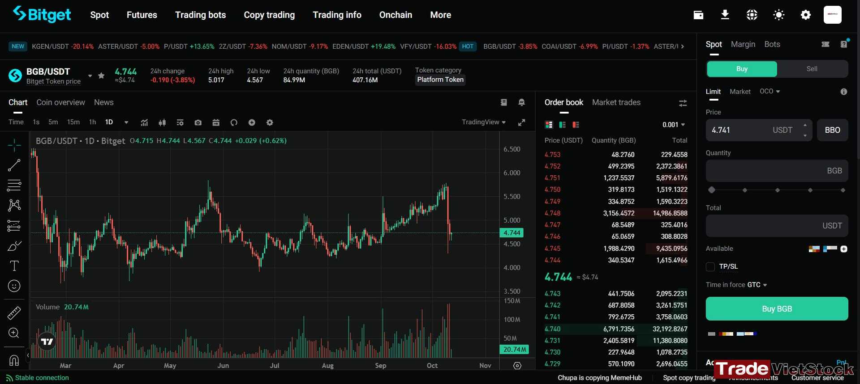The width and height of the screenshot is (860, 384).
Task: Favorite BGB/USDT with the star
Action: (x=101, y=76)
